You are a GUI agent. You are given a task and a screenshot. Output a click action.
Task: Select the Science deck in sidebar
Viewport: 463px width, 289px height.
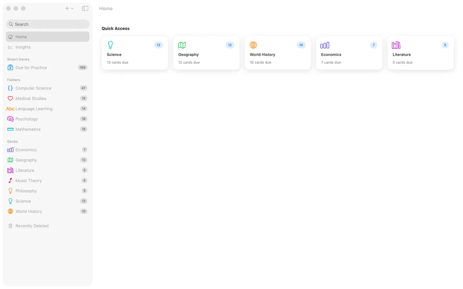pyautogui.click(x=48, y=201)
